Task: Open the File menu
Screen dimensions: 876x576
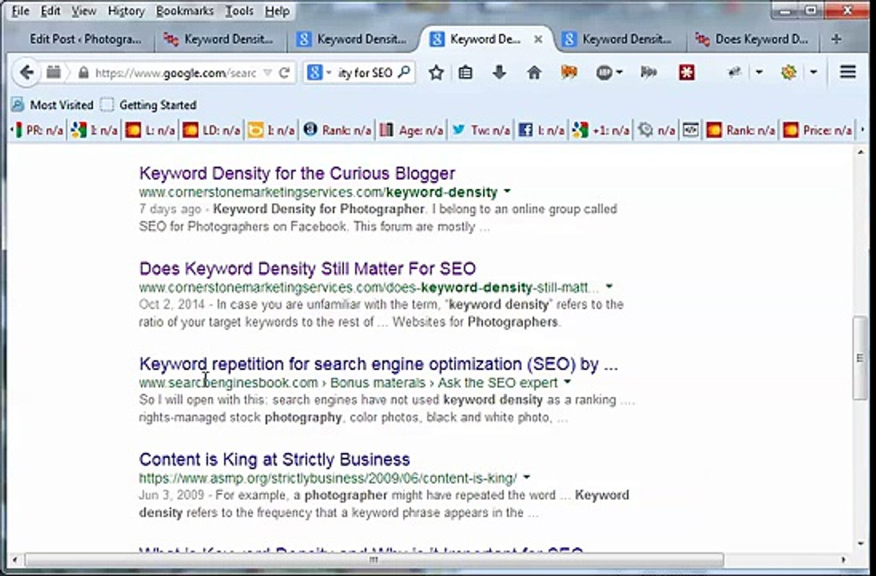Action: point(20,11)
